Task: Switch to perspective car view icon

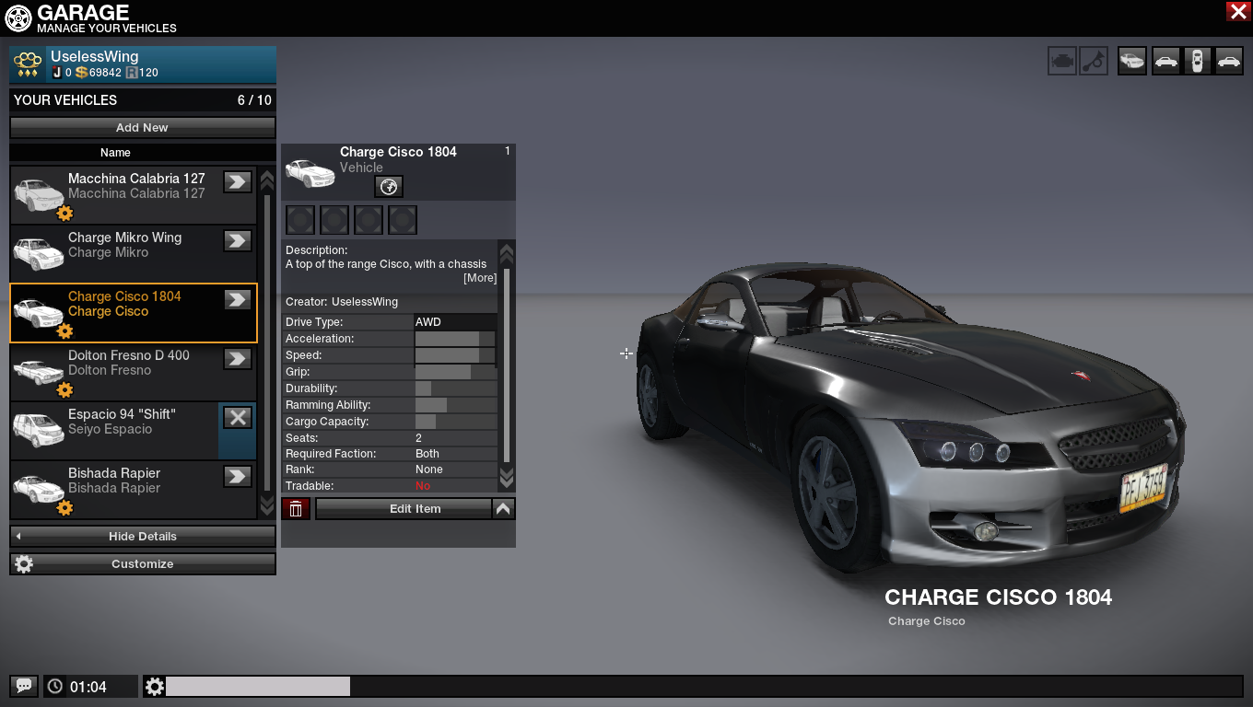Action: 1132,62
